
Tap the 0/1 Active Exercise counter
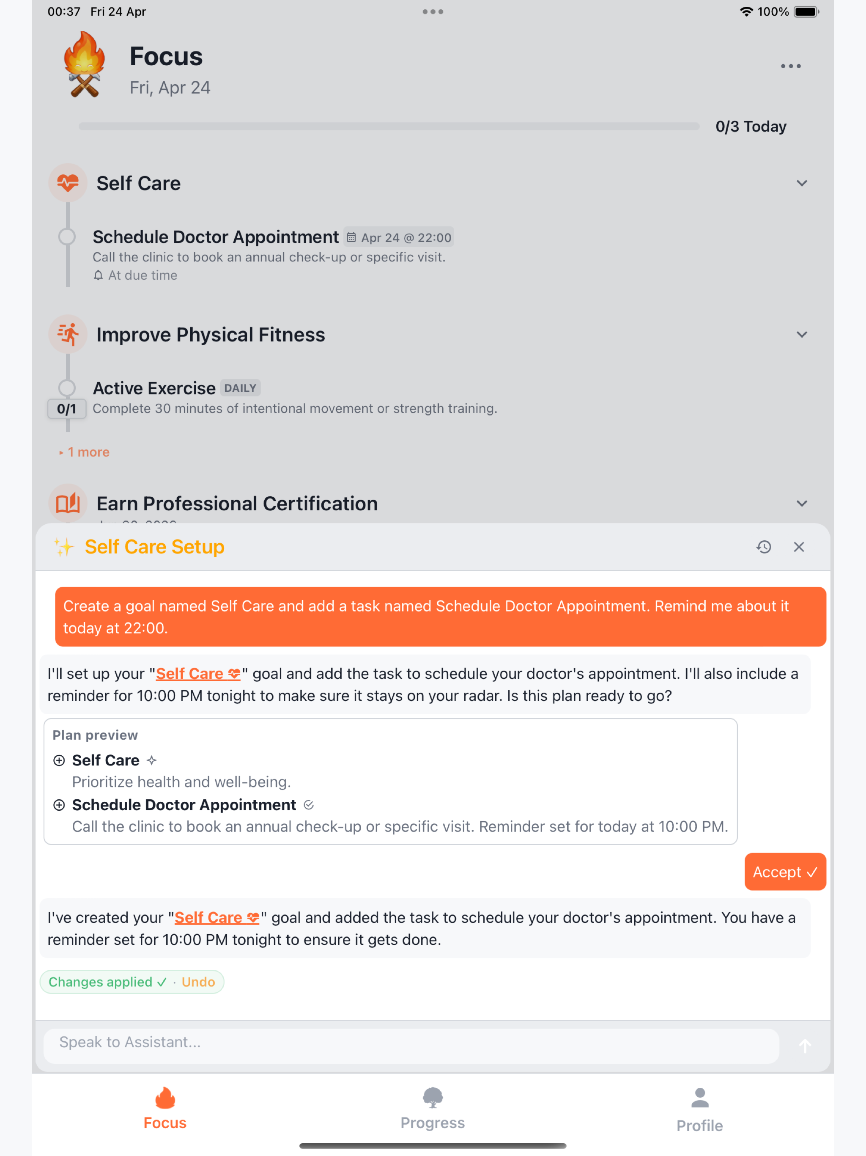click(x=67, y=409)
